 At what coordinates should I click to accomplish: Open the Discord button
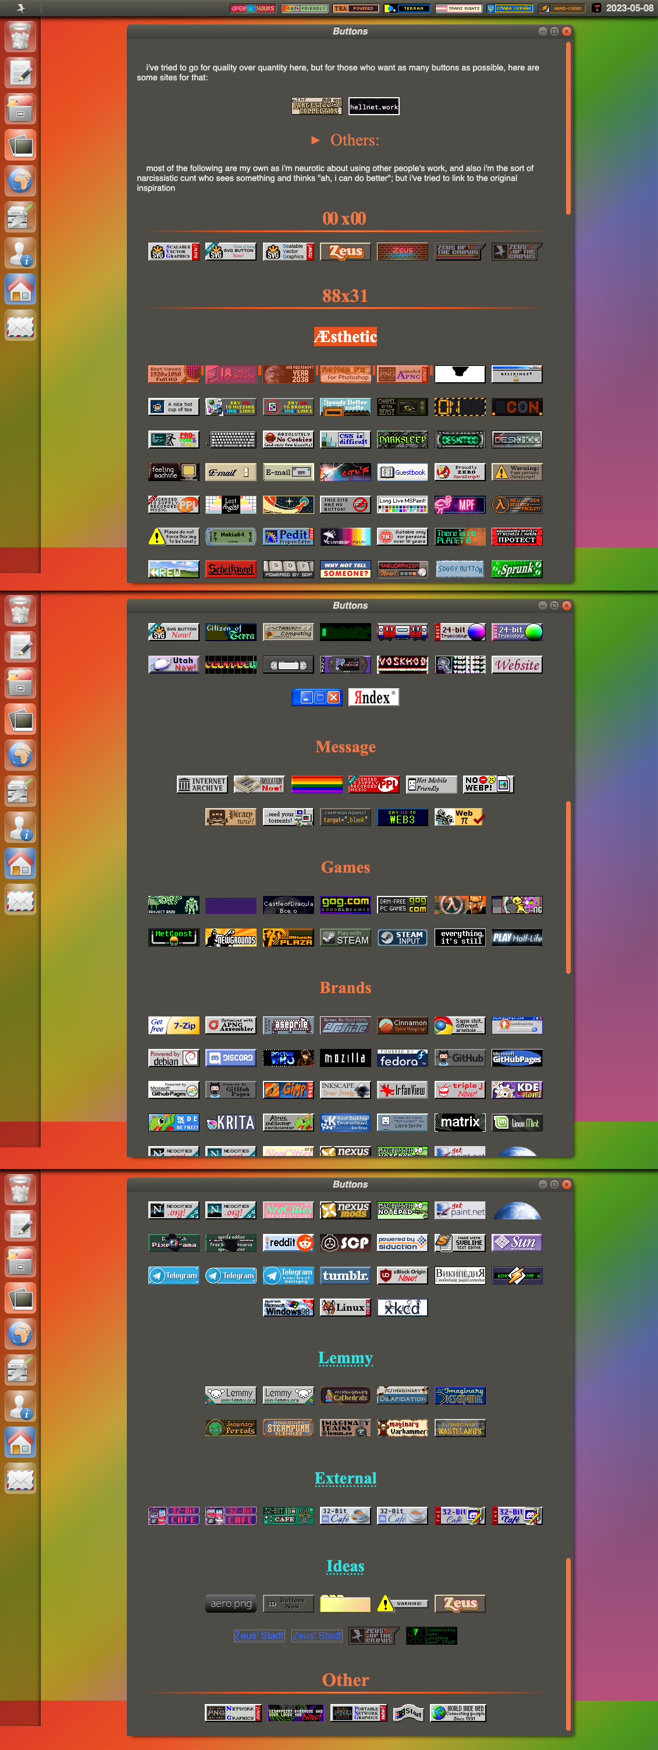pyautogui.click(x=231, y=1058)
